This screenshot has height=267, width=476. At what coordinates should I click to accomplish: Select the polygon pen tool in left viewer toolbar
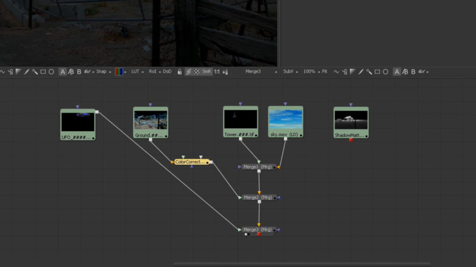pos(27,72)
